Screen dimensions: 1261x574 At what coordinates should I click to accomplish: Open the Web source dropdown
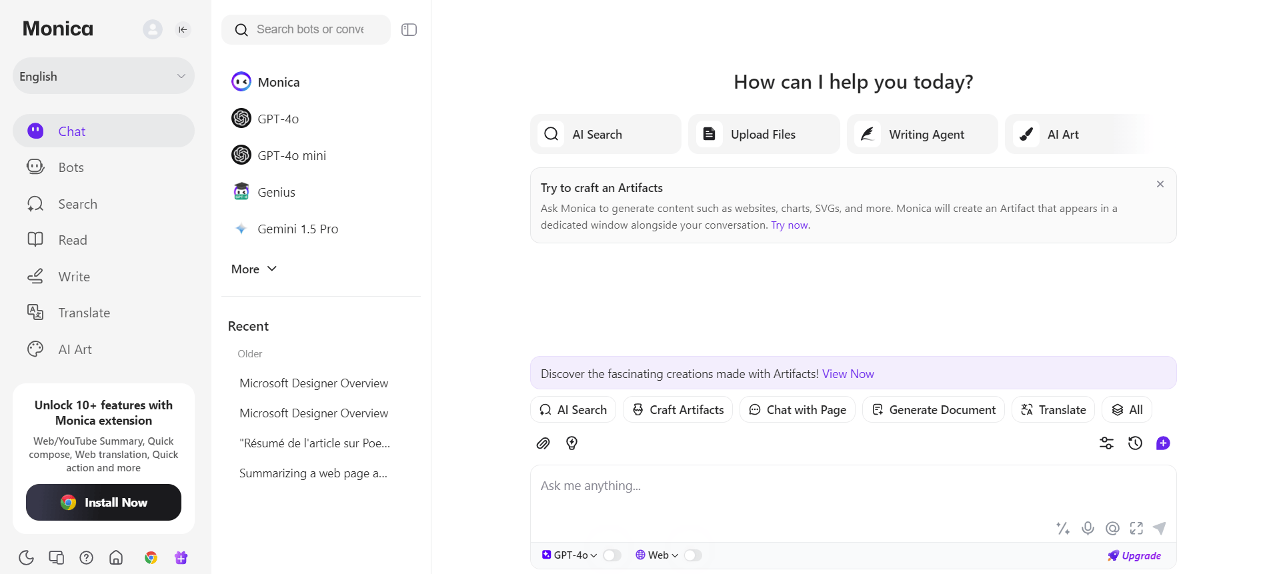tap(657, 555)
